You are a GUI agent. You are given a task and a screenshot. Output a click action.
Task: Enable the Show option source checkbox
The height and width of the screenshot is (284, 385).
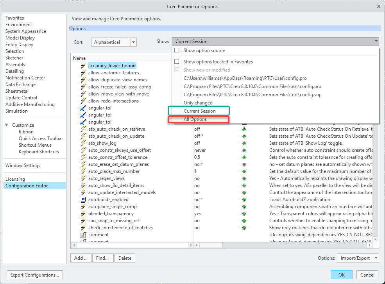[x=177, y=50]
